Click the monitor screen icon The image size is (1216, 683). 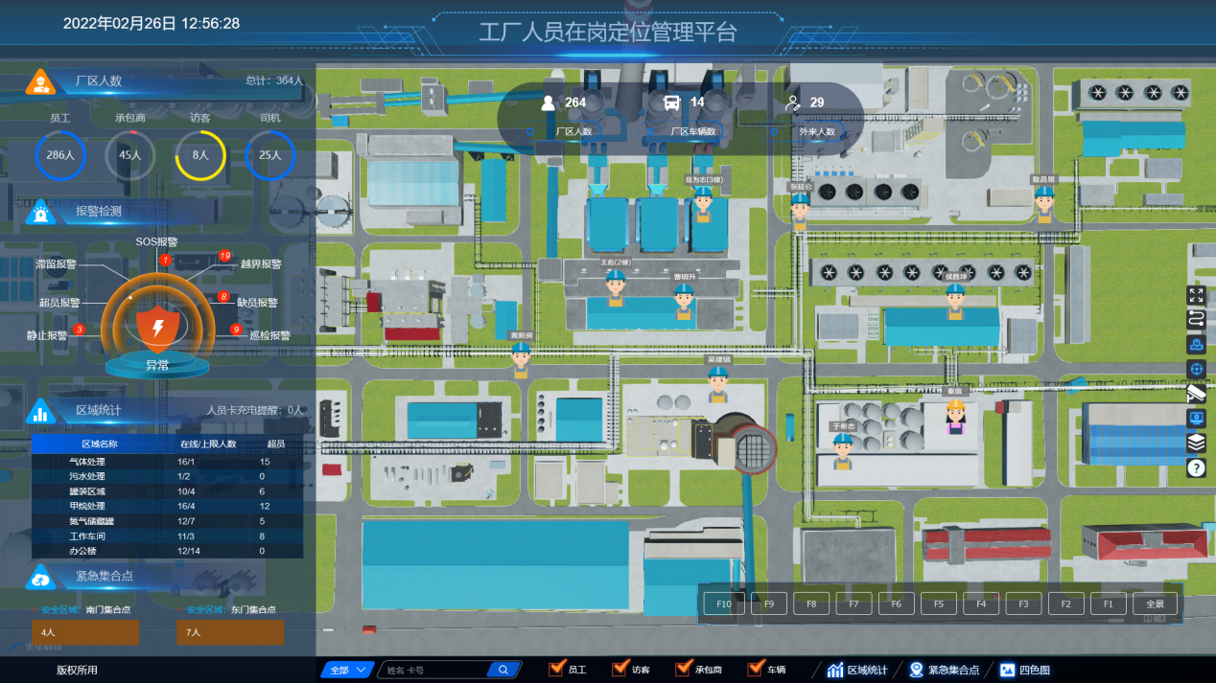(x=1196, y=419)
